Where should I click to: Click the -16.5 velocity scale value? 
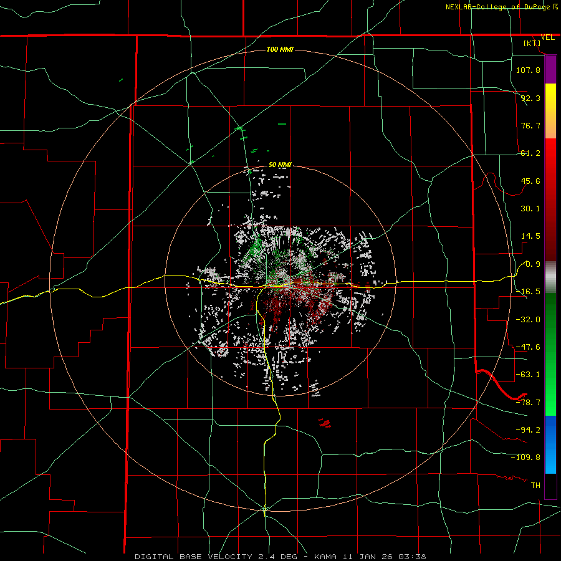(528, 292)
